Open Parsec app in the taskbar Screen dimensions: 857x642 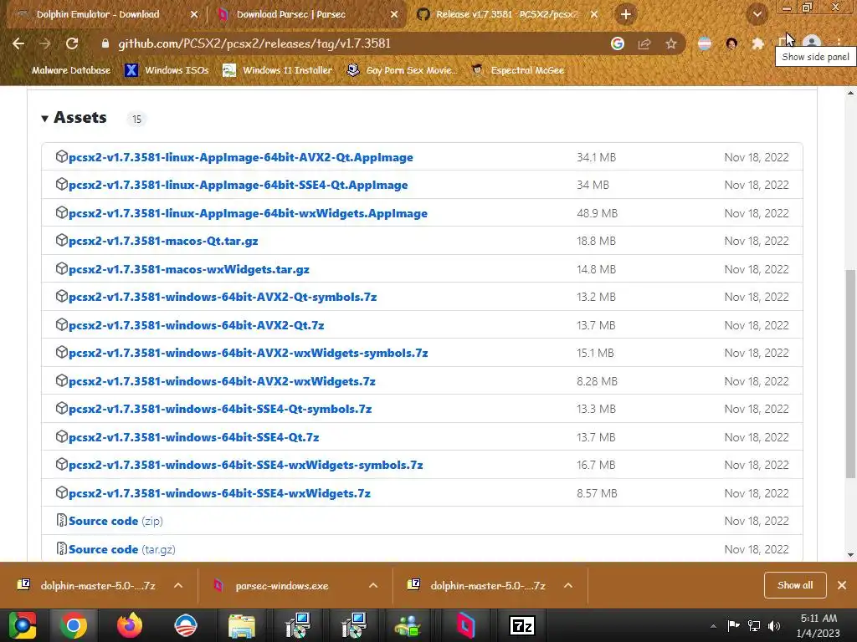pos(465,625)
